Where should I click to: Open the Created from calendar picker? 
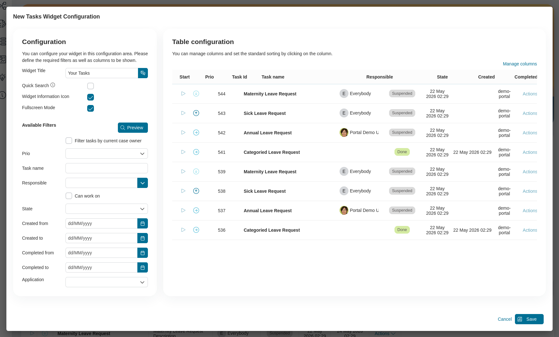142,223
